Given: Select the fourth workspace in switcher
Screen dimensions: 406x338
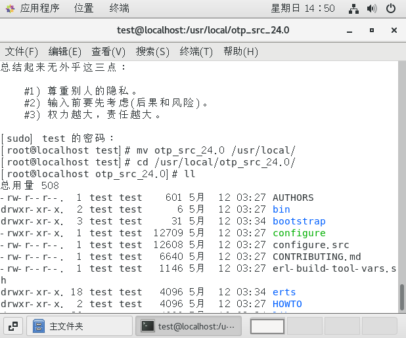Looking at the screenshot, I should (x=379, y=326).
